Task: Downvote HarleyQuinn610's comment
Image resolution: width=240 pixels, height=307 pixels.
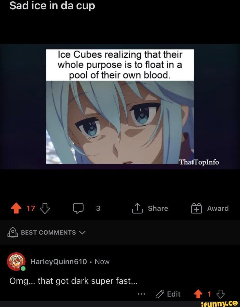Action: pyautogui.click(x=220, y=294)
